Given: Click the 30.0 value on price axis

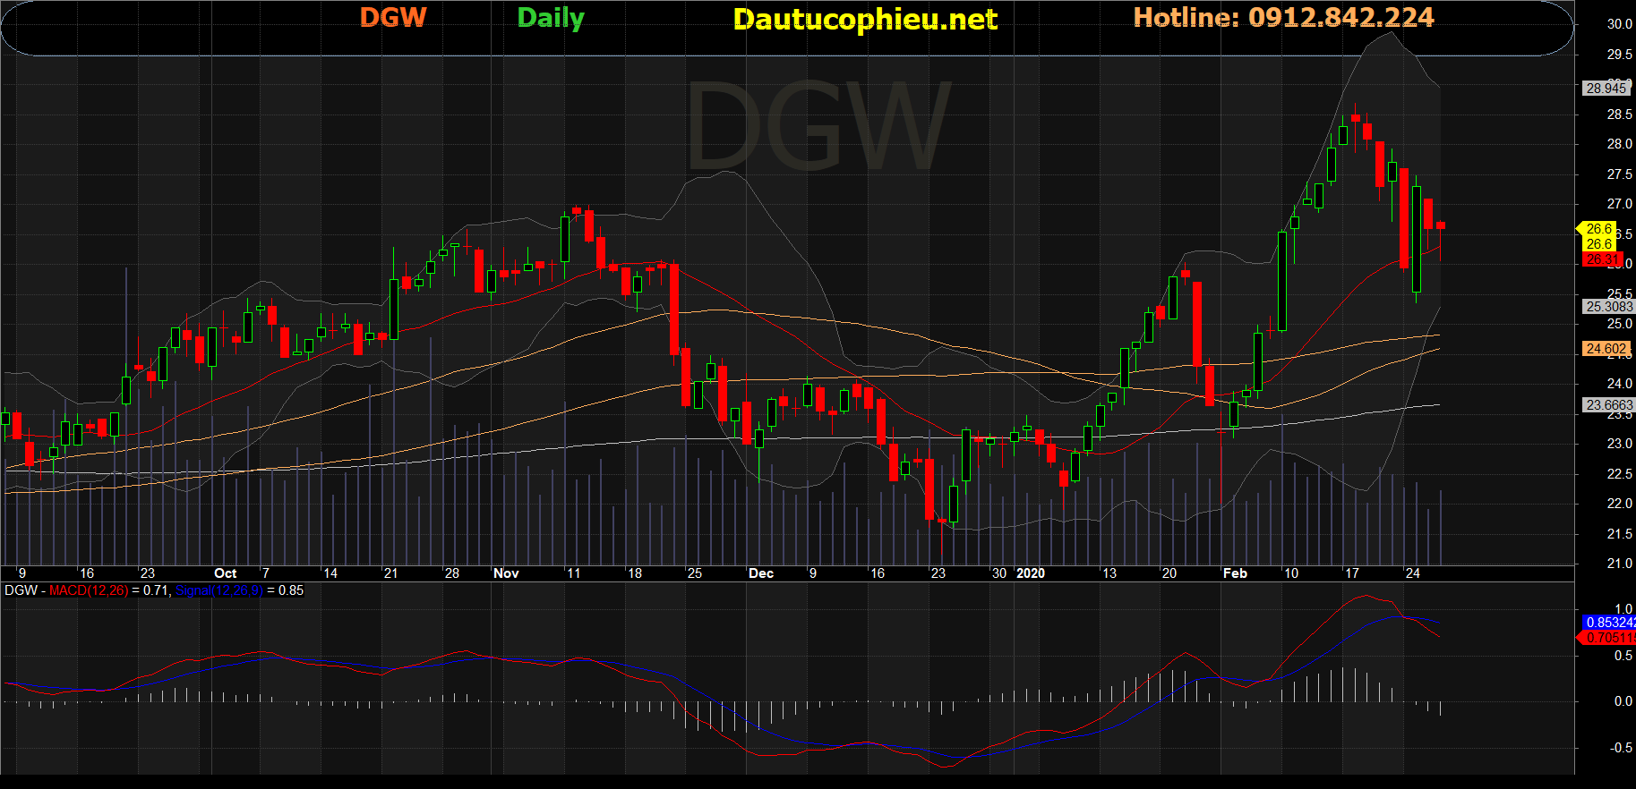Looking at the screenshot, I should click(x=1619, y=24).
